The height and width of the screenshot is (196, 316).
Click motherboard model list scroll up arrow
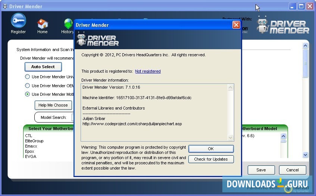point(283,136)
